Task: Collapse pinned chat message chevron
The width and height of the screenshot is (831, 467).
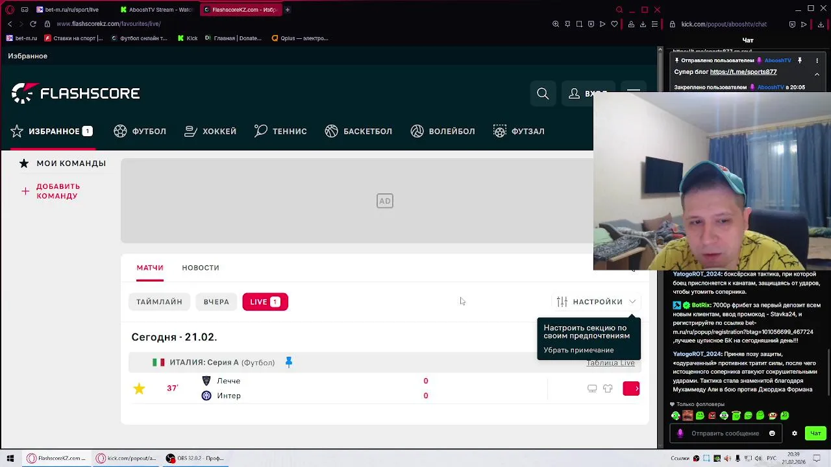Action: point(817,75)
